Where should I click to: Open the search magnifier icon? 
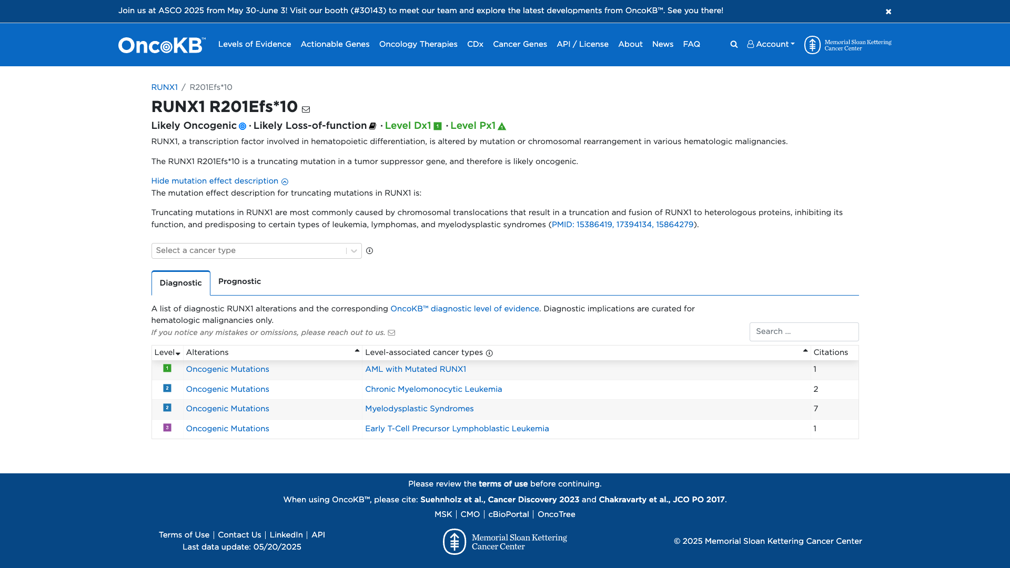click(x=734, y=45)
